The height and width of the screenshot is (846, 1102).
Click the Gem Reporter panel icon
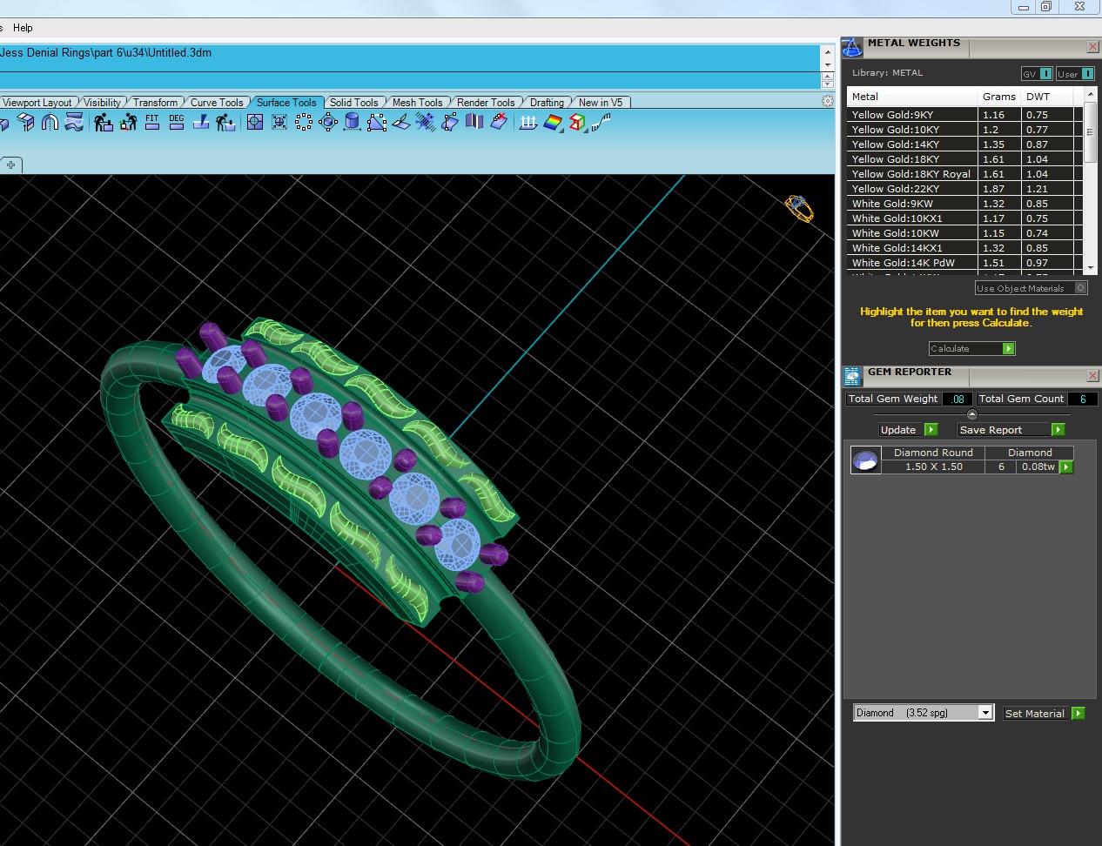pos(852,376)
